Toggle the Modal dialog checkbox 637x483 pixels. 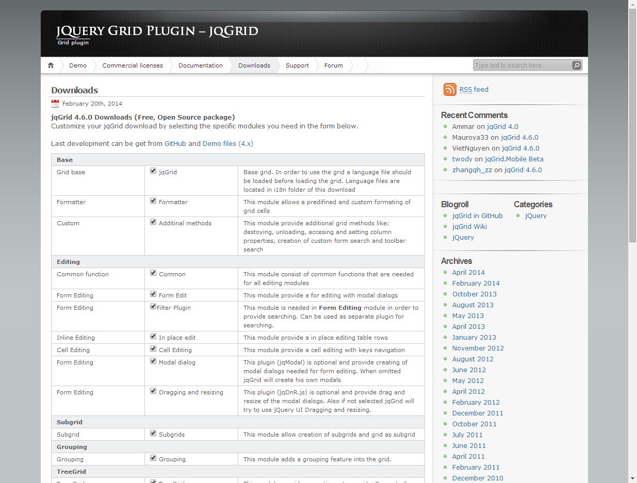click(153, 361)
